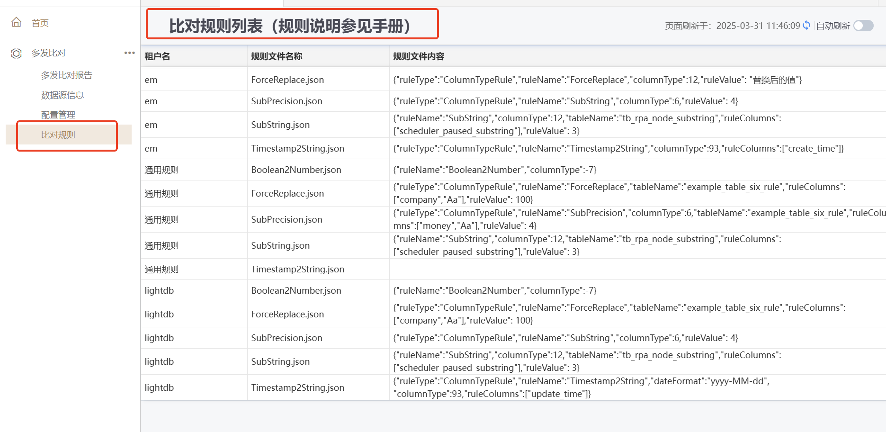This screenshot has width=886, height=432.
Task: Open 多发比对报告 menu item
Action: 67,75
